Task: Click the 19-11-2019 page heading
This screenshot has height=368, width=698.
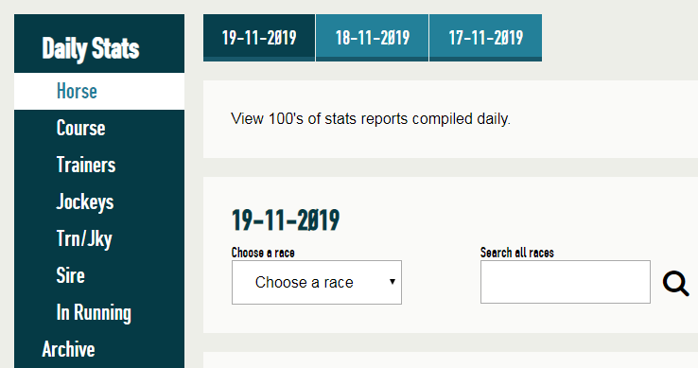Action: 286,219
